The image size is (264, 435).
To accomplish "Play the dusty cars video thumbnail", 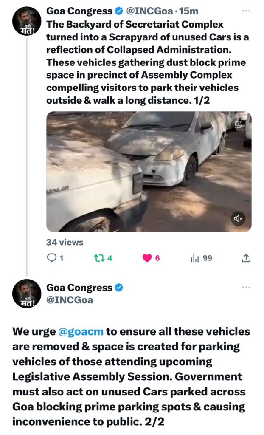I will (149, 172).
